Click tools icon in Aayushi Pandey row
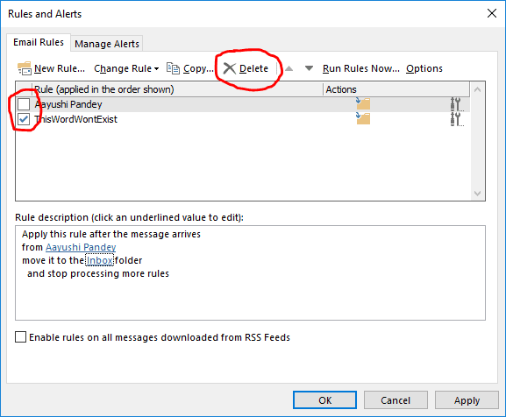Image resolution: width=506 pixels, height=417 pixels. point(457,103)
